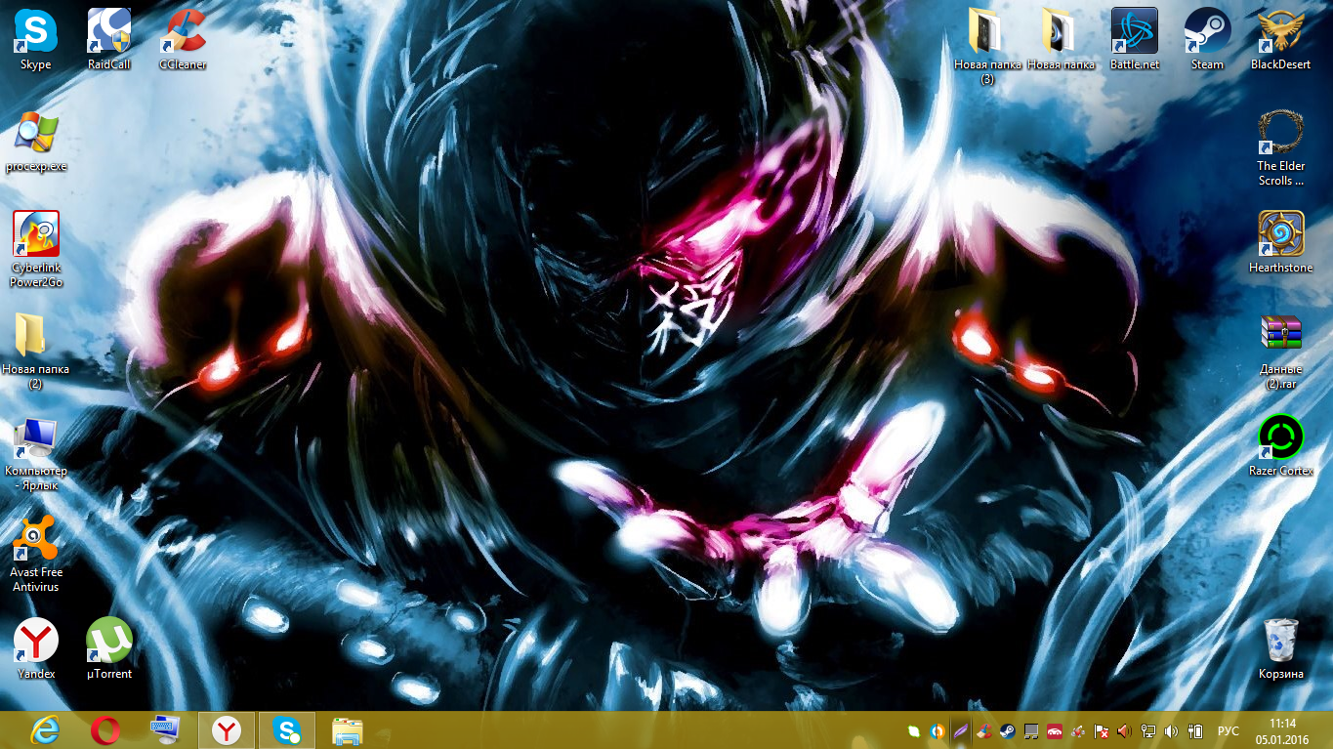Open the Battle.net desktop shortcut

tap(1134, 39)
